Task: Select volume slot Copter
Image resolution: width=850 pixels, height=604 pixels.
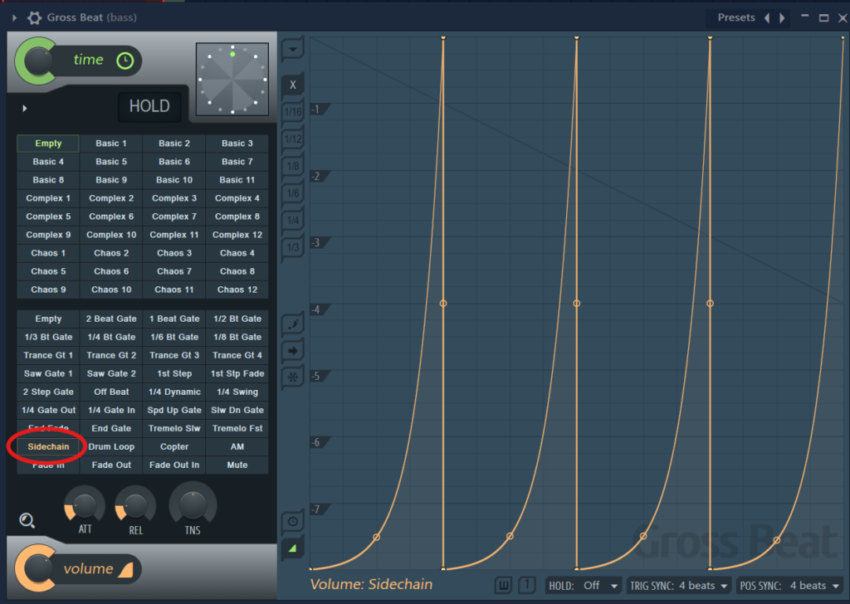Action: click(x=174, y=447)
